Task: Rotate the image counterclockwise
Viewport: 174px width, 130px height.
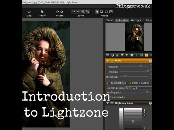Action: coord(57,12)
